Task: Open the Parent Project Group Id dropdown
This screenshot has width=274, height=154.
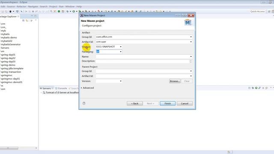Action: [x=191, y=71]
